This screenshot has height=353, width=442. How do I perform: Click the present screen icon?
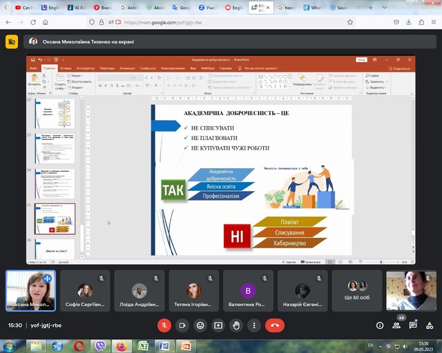click(x=218, y=325)
